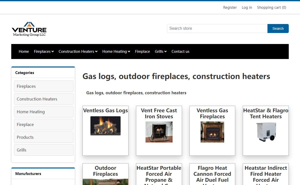Open Ventless Gas Logs category title
This screenshot has height=185, width=300.
point(105,110)
